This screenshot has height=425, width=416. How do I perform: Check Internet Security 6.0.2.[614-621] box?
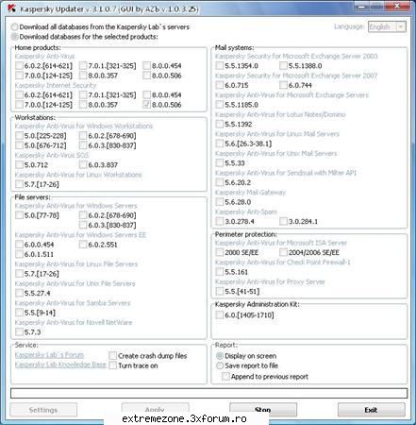tap(19, 95)
